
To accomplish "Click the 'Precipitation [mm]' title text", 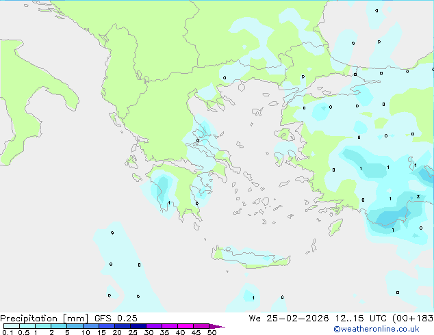I will (44, 319).
